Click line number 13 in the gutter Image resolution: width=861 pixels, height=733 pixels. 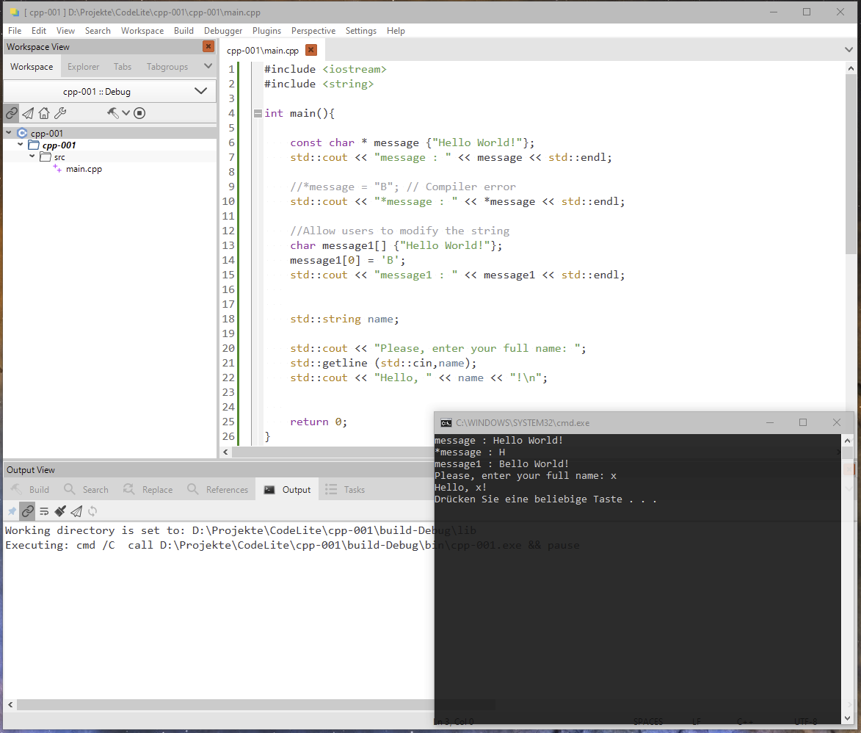coord(228,245)
